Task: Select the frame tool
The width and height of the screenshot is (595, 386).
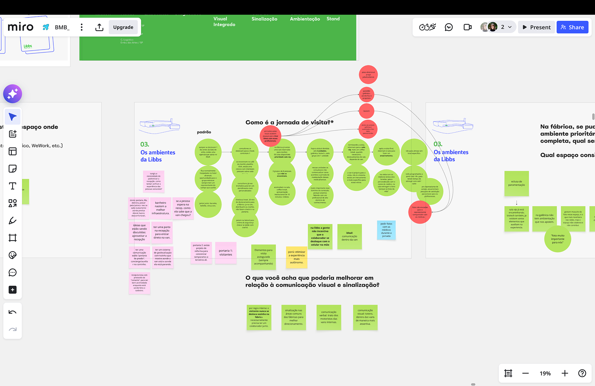Action: pyautogui.click(x=13, y=238)
